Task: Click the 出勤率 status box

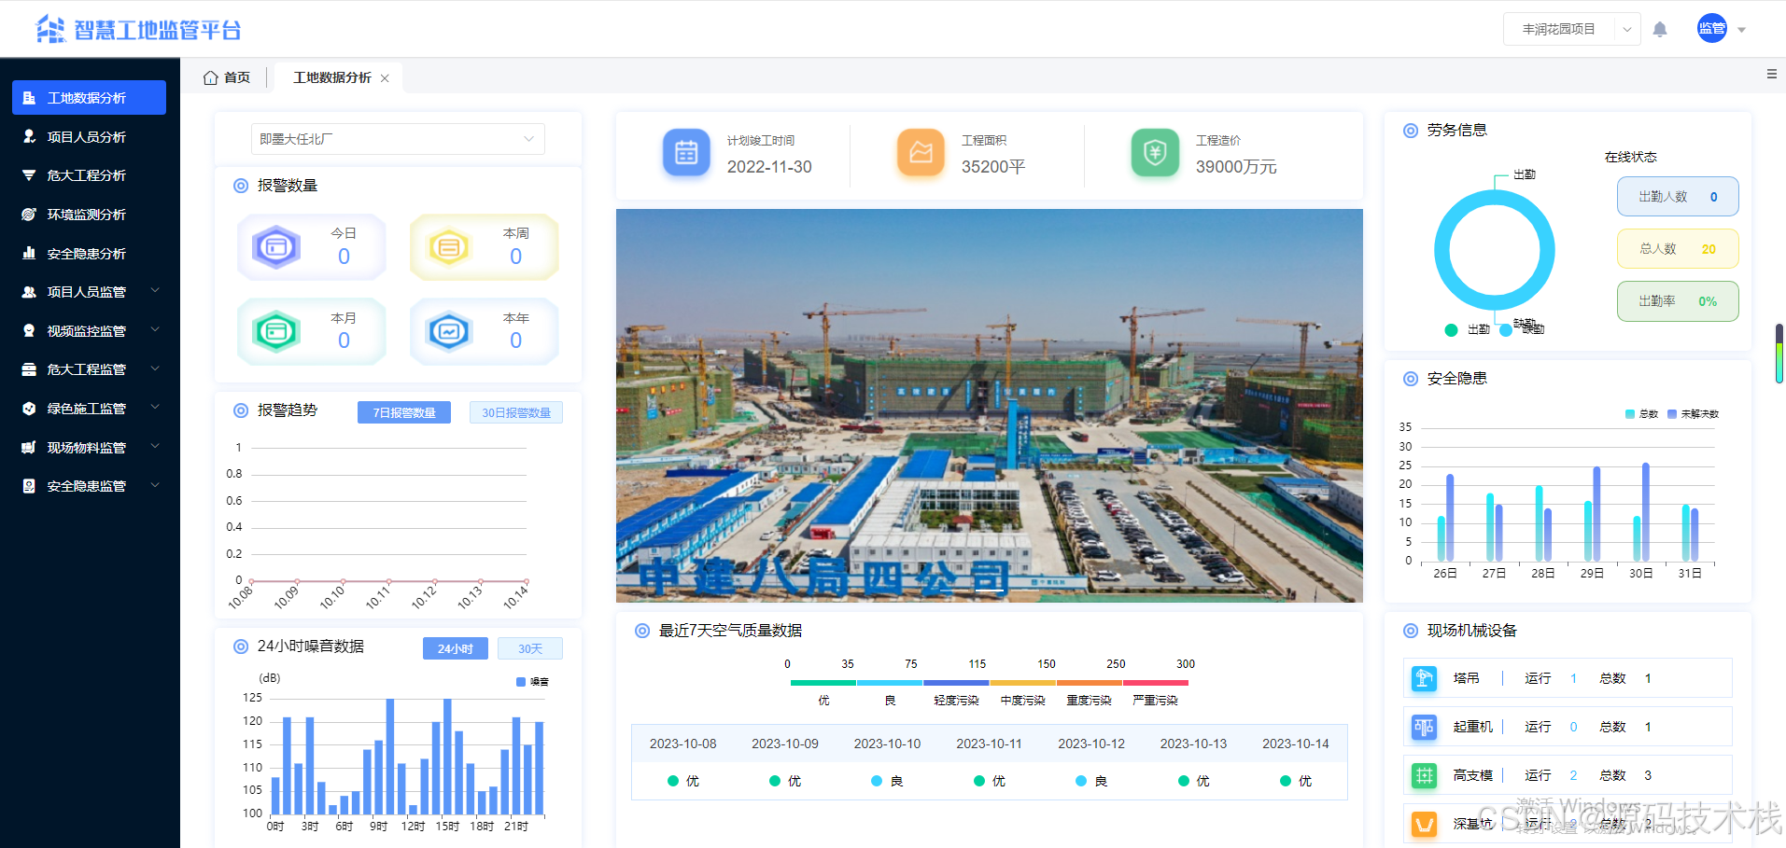Action: pos(1678,301)
